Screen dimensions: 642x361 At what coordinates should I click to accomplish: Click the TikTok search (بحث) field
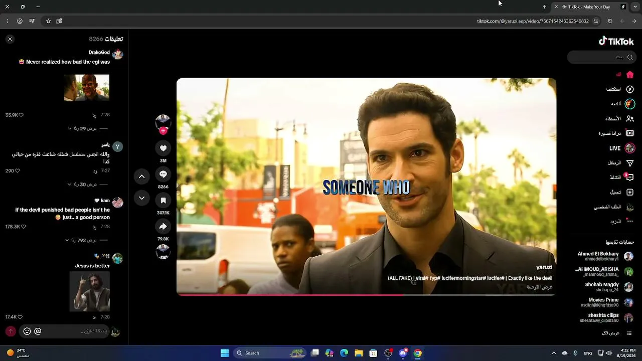click(601, 57)
